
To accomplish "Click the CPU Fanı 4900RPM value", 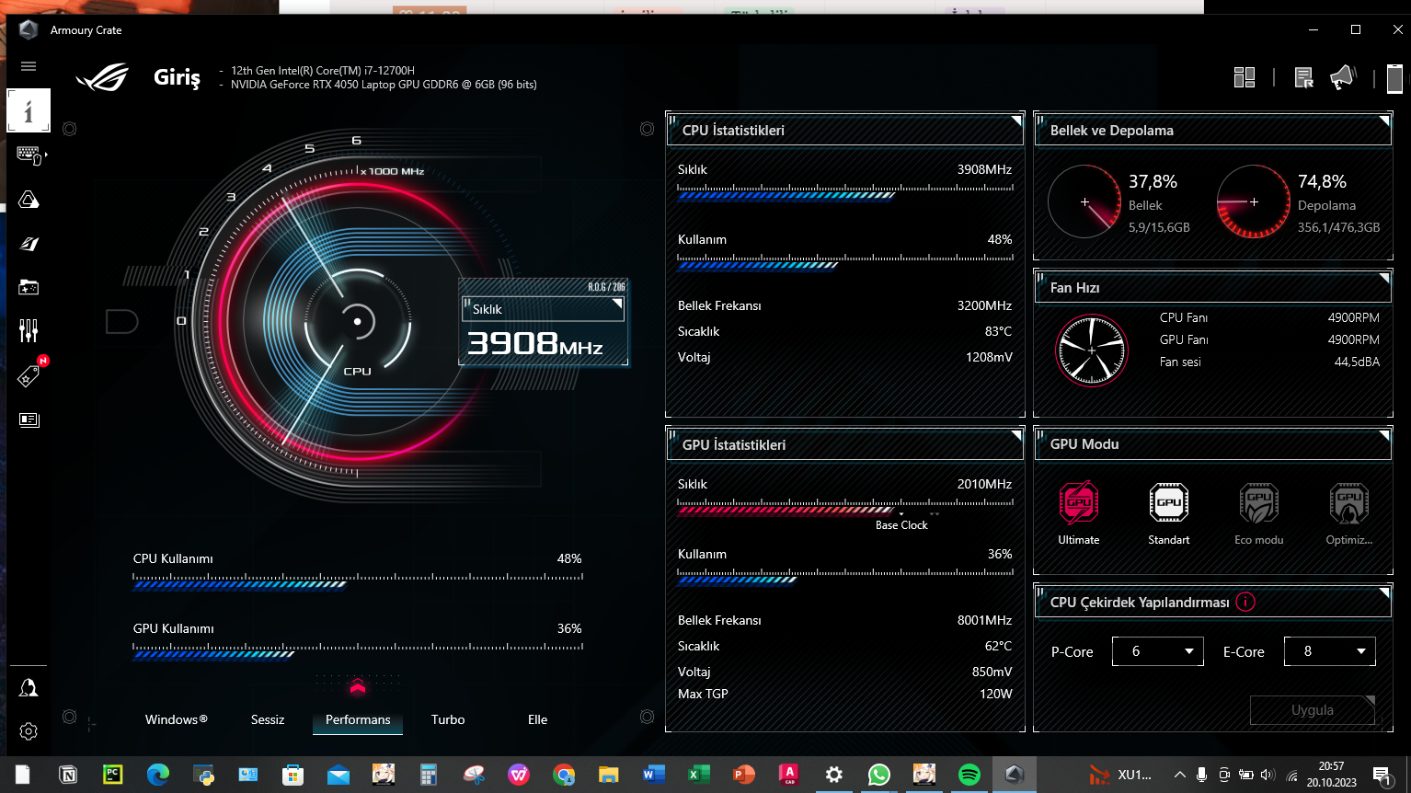I will (1354, 317).
